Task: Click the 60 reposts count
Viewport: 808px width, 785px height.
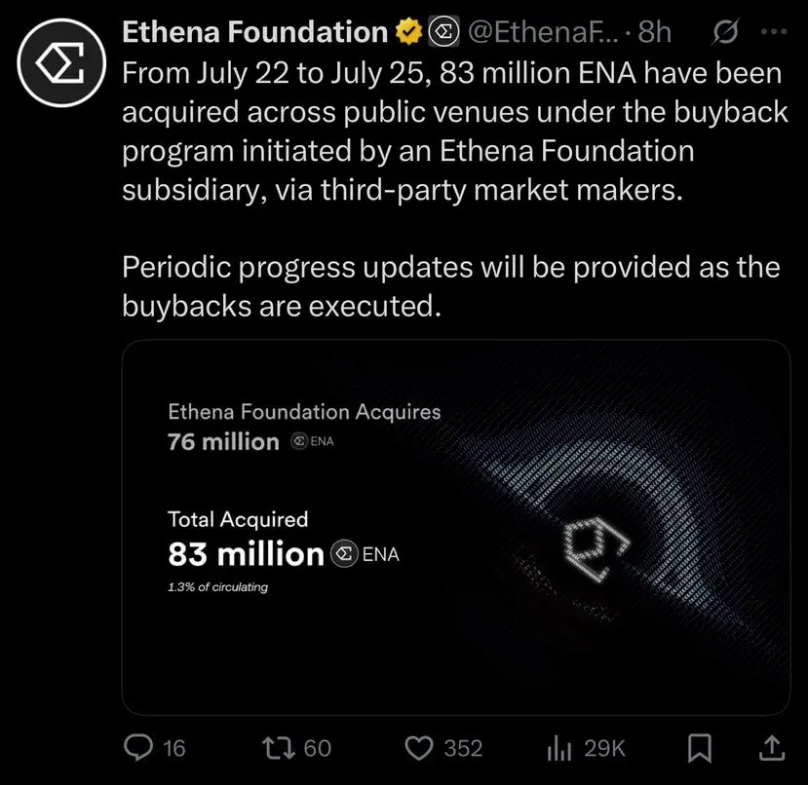Action: 318,748
